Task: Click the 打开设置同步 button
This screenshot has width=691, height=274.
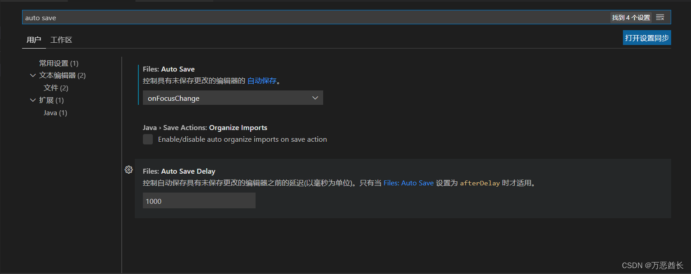Action: (646, 37)
